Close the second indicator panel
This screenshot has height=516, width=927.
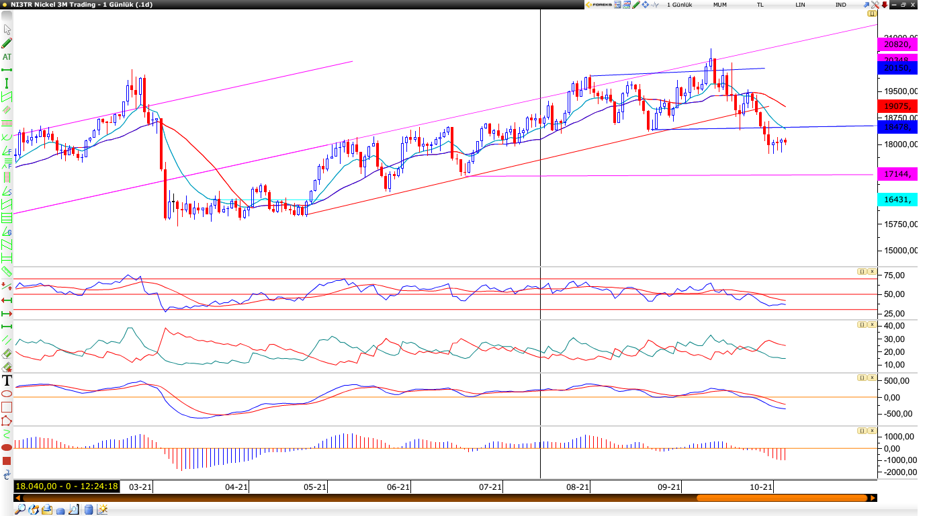872,325
